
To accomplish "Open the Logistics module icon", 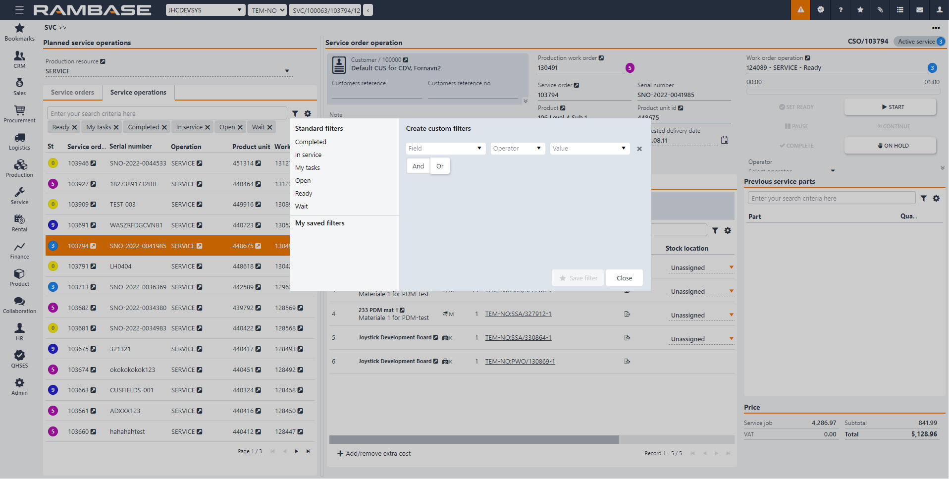I will tap(19, 141).
